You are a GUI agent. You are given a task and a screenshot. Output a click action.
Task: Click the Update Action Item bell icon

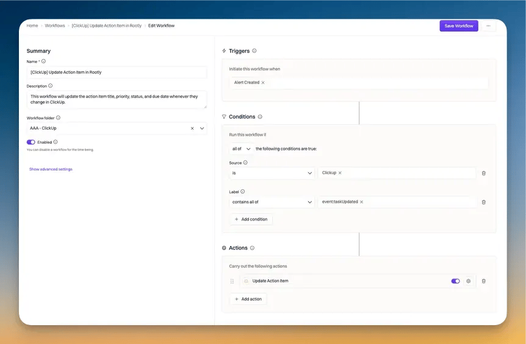pos(247,281)
